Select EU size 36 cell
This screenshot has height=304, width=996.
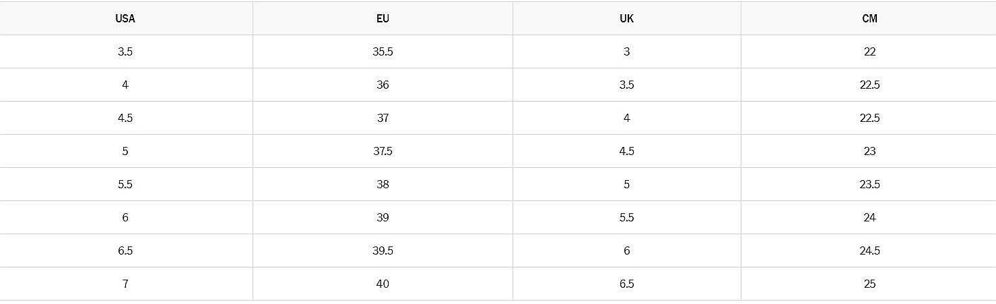(x=383, y=85)
